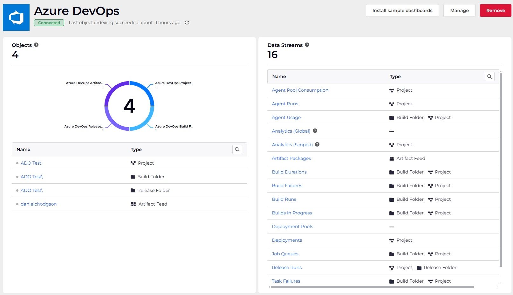Image resolution: width=513 pixels, height=295 pixels.
Task: Click the Artifact Feed icon in the Artifact Packages row
Action: tap(392, 159)
